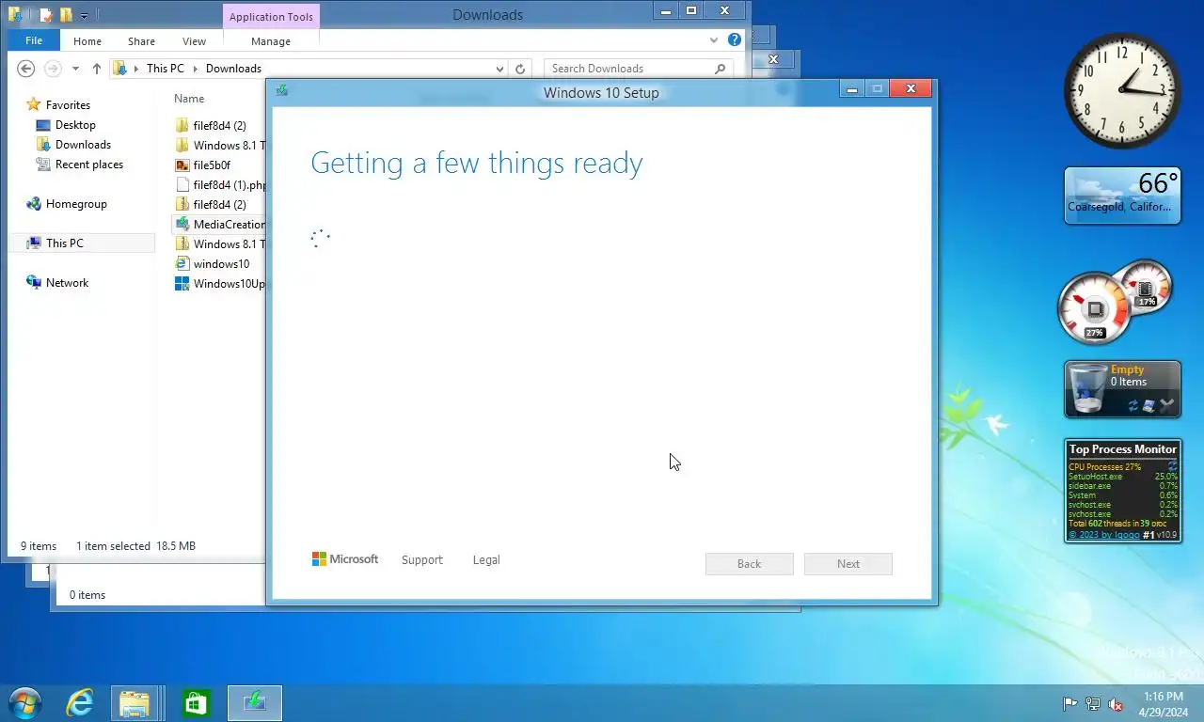Switch to the Home ribbon tab
Viewport: 1204px width, 722px height.
click(x=87, y=41)
